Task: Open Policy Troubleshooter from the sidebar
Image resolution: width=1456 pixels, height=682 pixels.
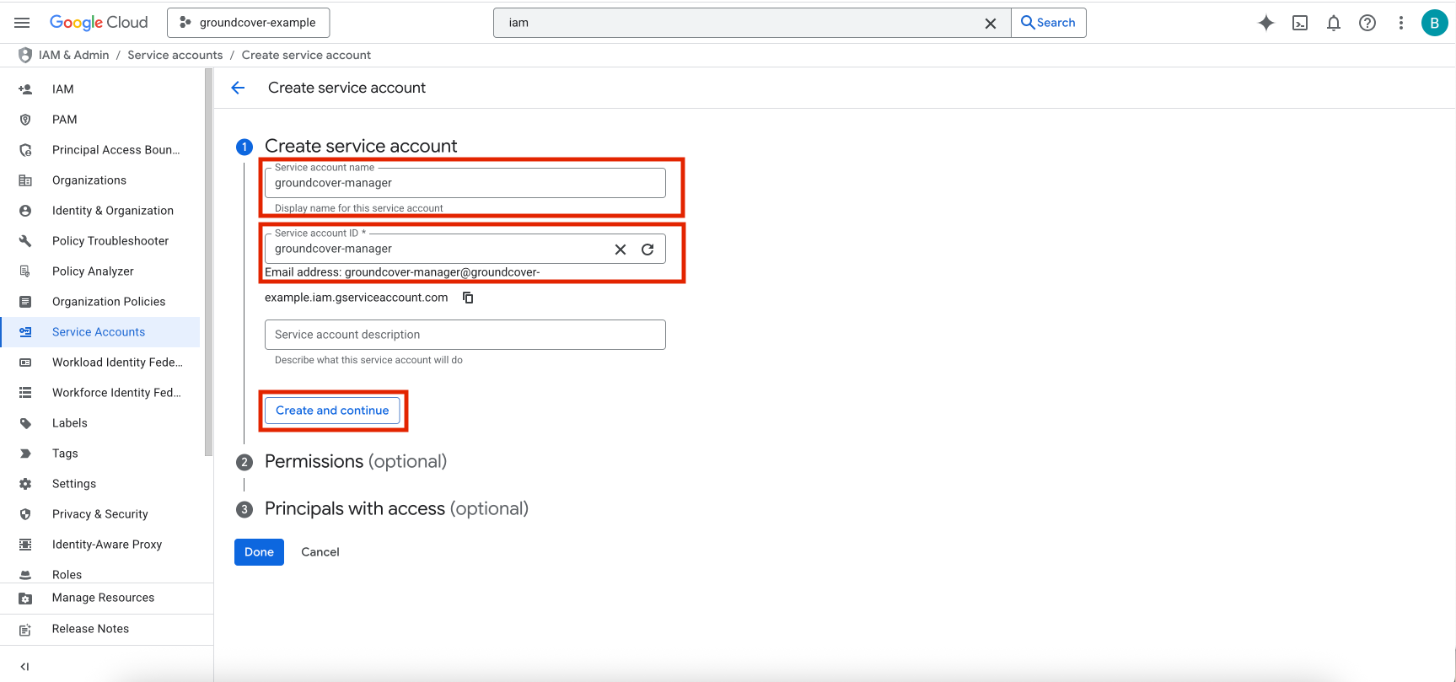Action: pos(110,241)
